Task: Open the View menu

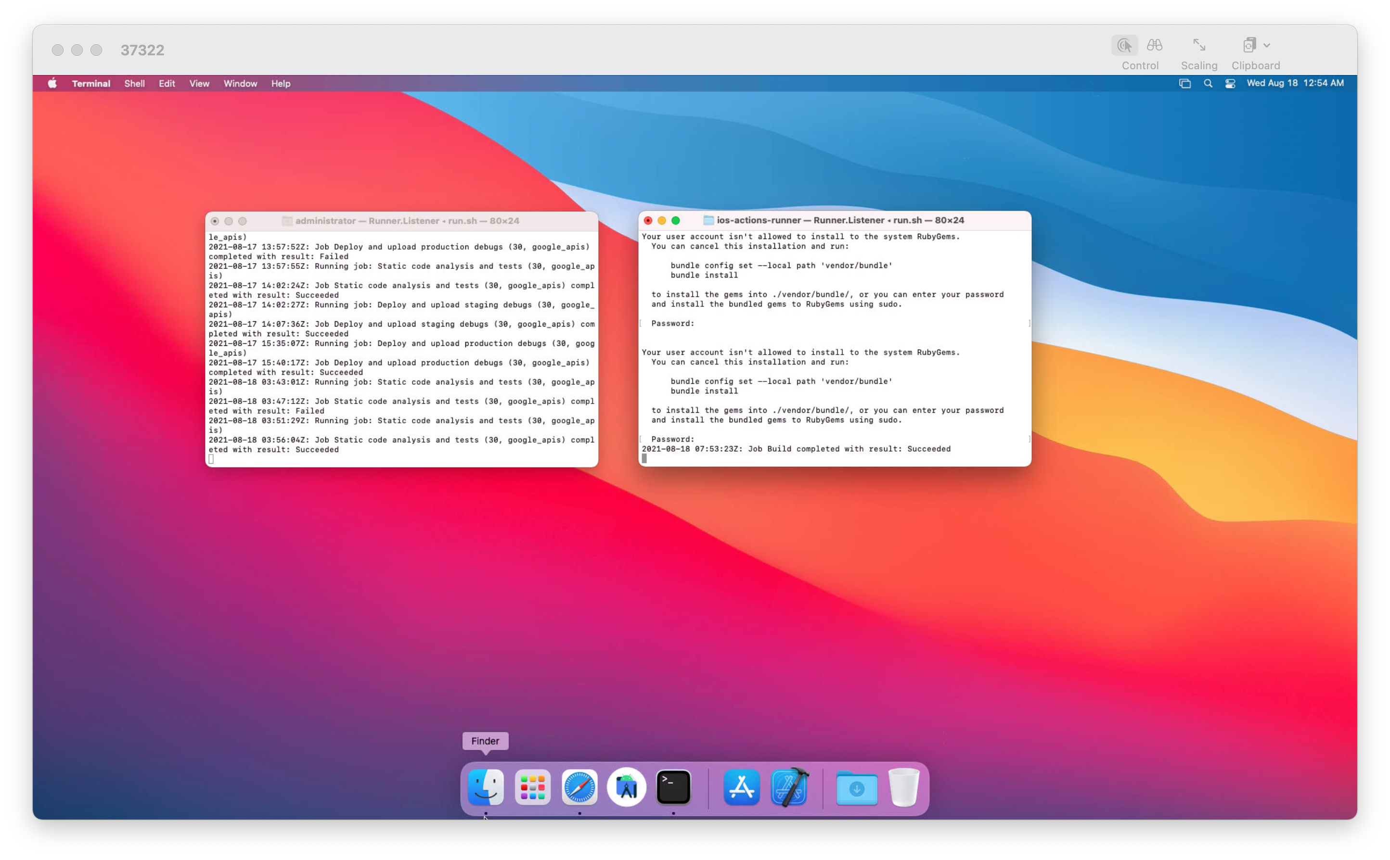Action: click(199, 84)
